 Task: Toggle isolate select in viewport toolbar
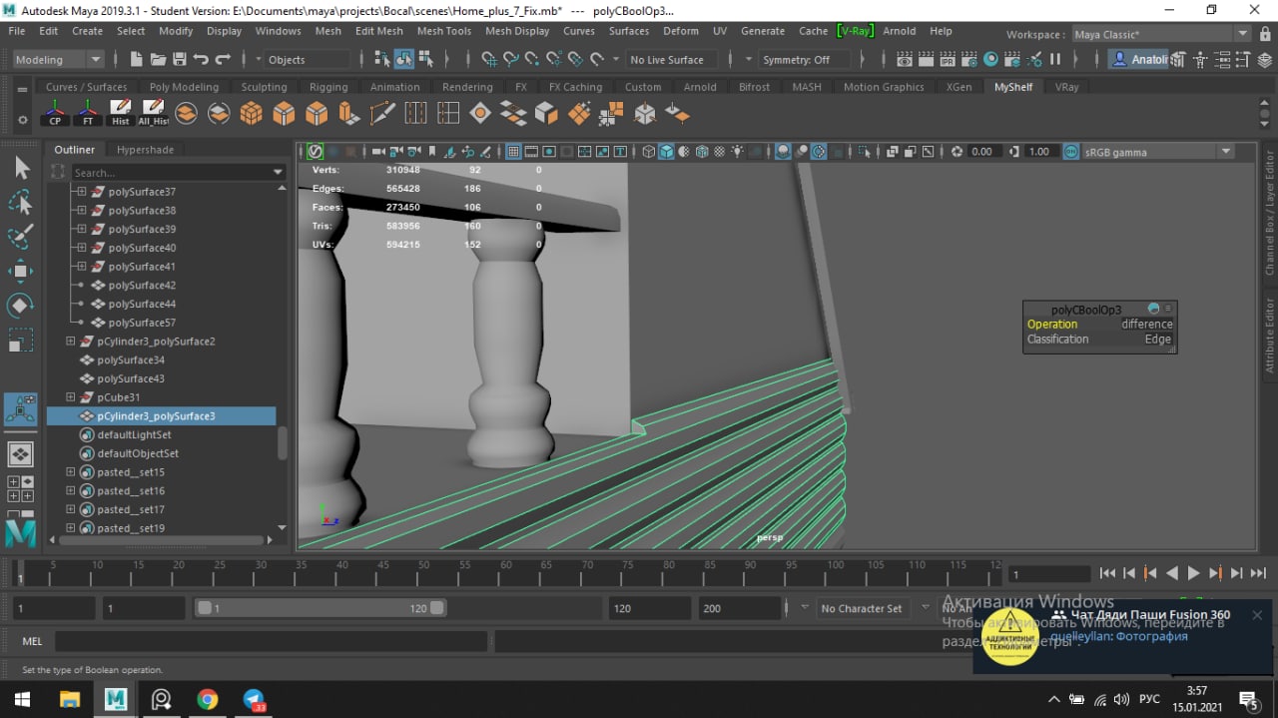tap(865, 152)
